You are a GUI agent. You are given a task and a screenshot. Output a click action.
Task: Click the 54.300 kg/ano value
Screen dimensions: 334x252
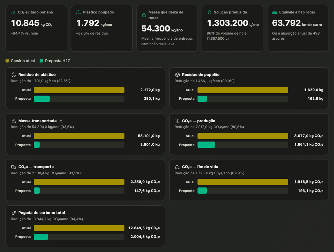pyautogui.click(x=162, y=29)
